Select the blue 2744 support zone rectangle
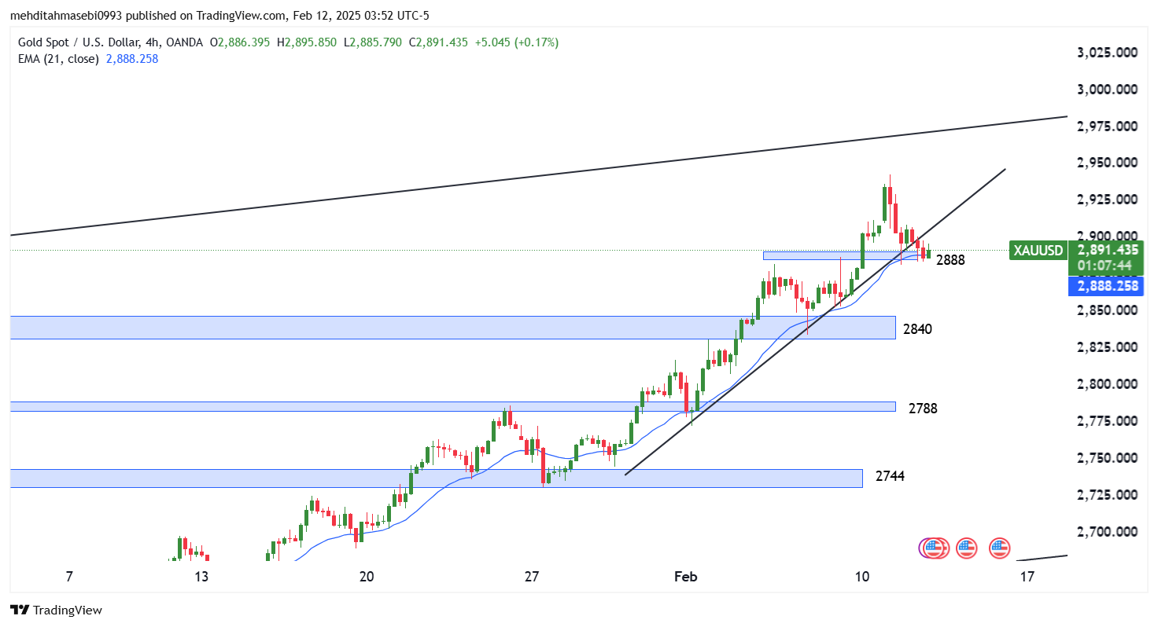 click(x=437, y=478)
